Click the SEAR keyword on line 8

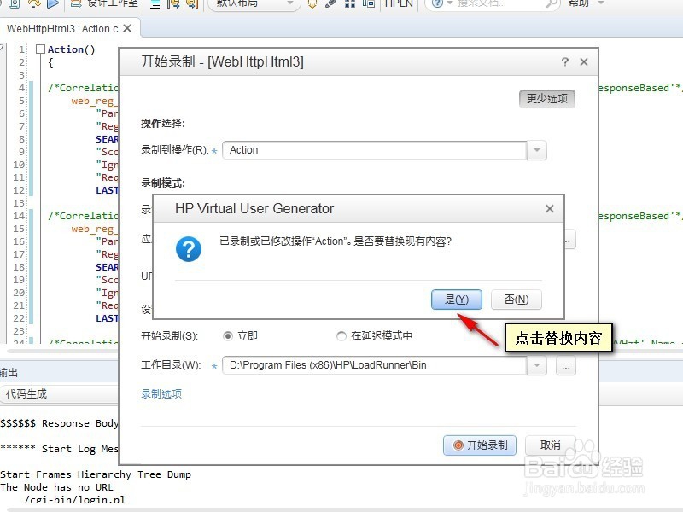[x=108, y=139]
